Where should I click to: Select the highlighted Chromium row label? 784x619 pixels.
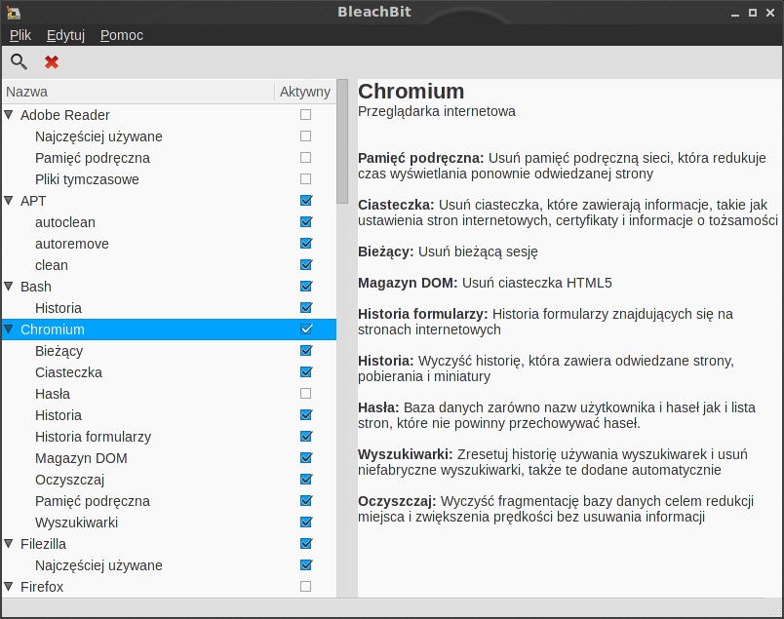tap(53, 329)
